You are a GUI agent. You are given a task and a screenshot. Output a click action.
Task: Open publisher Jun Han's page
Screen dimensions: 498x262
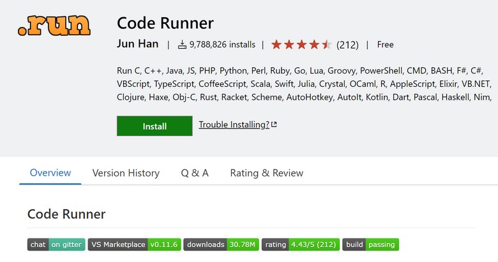pyautogui.click(x=137, y=44)
